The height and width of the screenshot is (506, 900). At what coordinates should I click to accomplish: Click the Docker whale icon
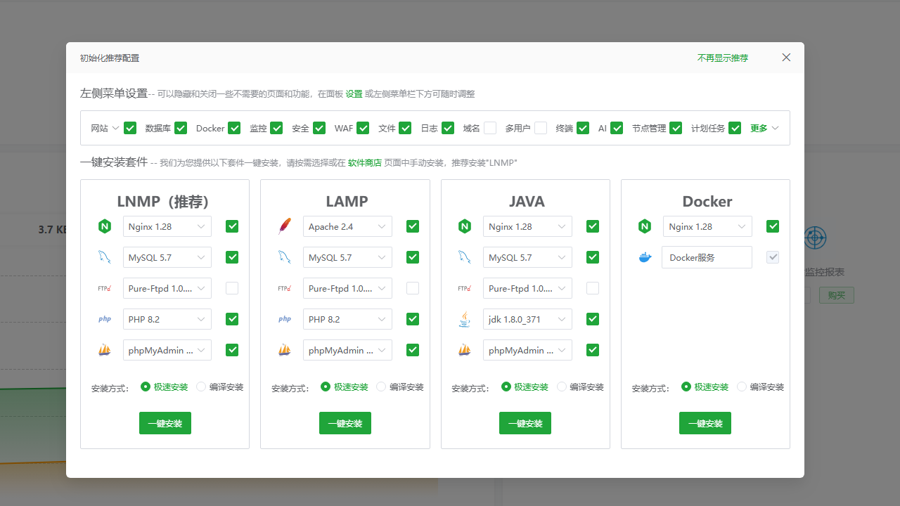(645, 257)
